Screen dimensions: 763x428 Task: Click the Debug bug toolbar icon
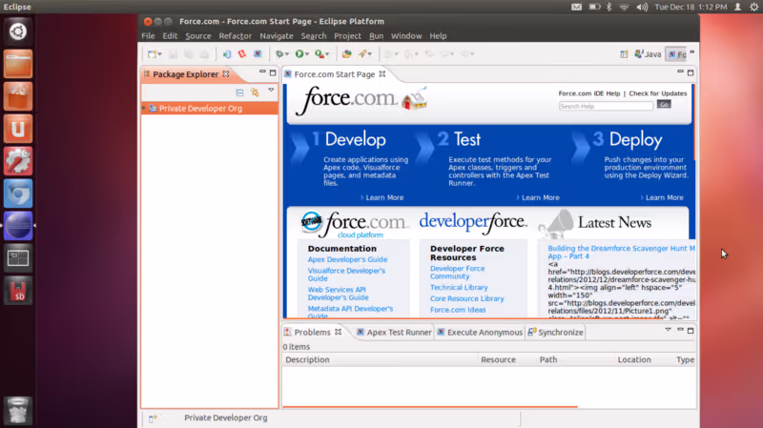[279, 54]
